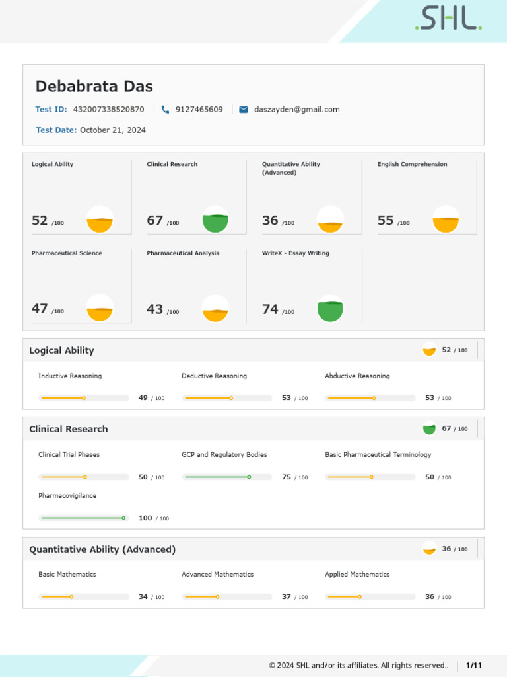
Task: Click the Quantitative Ability gauge icon
Action: [330, 219]
